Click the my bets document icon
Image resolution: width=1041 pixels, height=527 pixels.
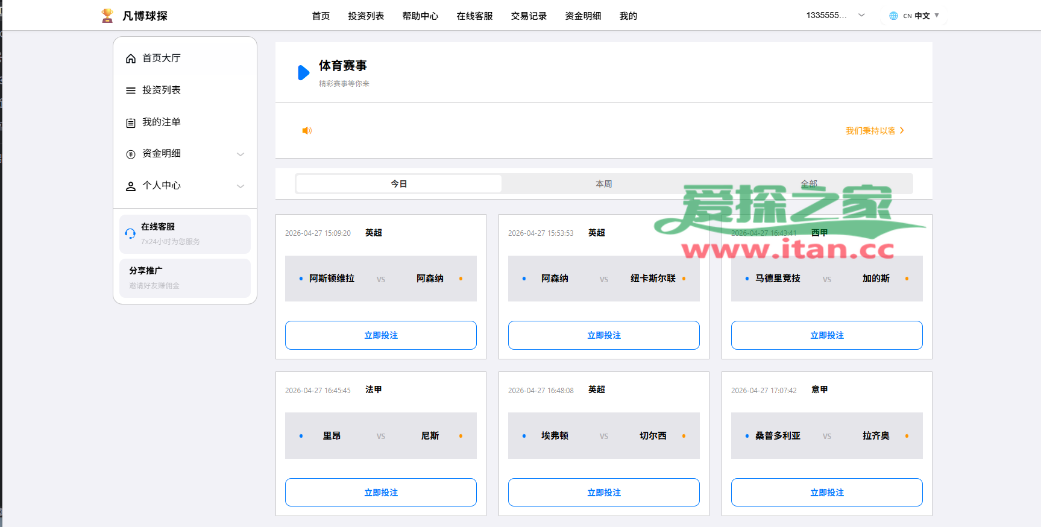tap(130, 122)
